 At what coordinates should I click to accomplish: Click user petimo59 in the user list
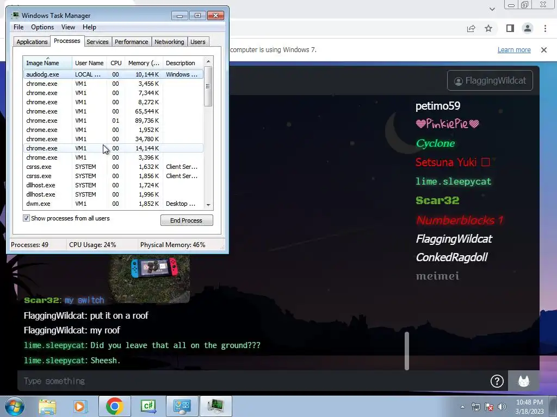438,106
